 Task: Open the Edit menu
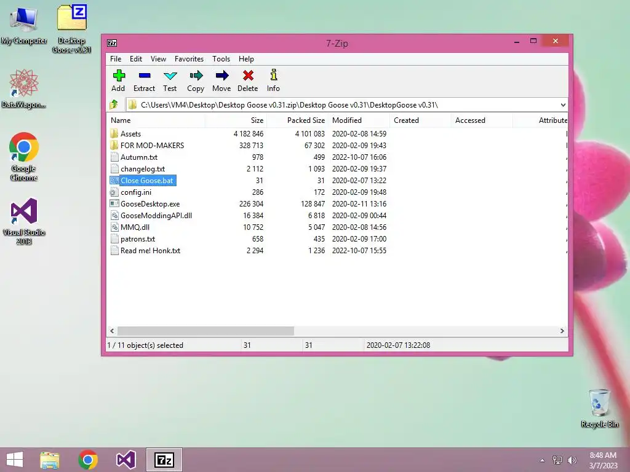pyautogui.click(x=136, y=59)
